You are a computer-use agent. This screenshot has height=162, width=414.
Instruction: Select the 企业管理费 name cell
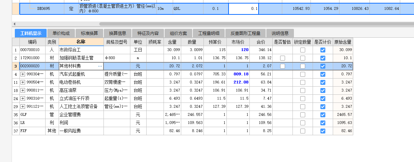(81, 115)
